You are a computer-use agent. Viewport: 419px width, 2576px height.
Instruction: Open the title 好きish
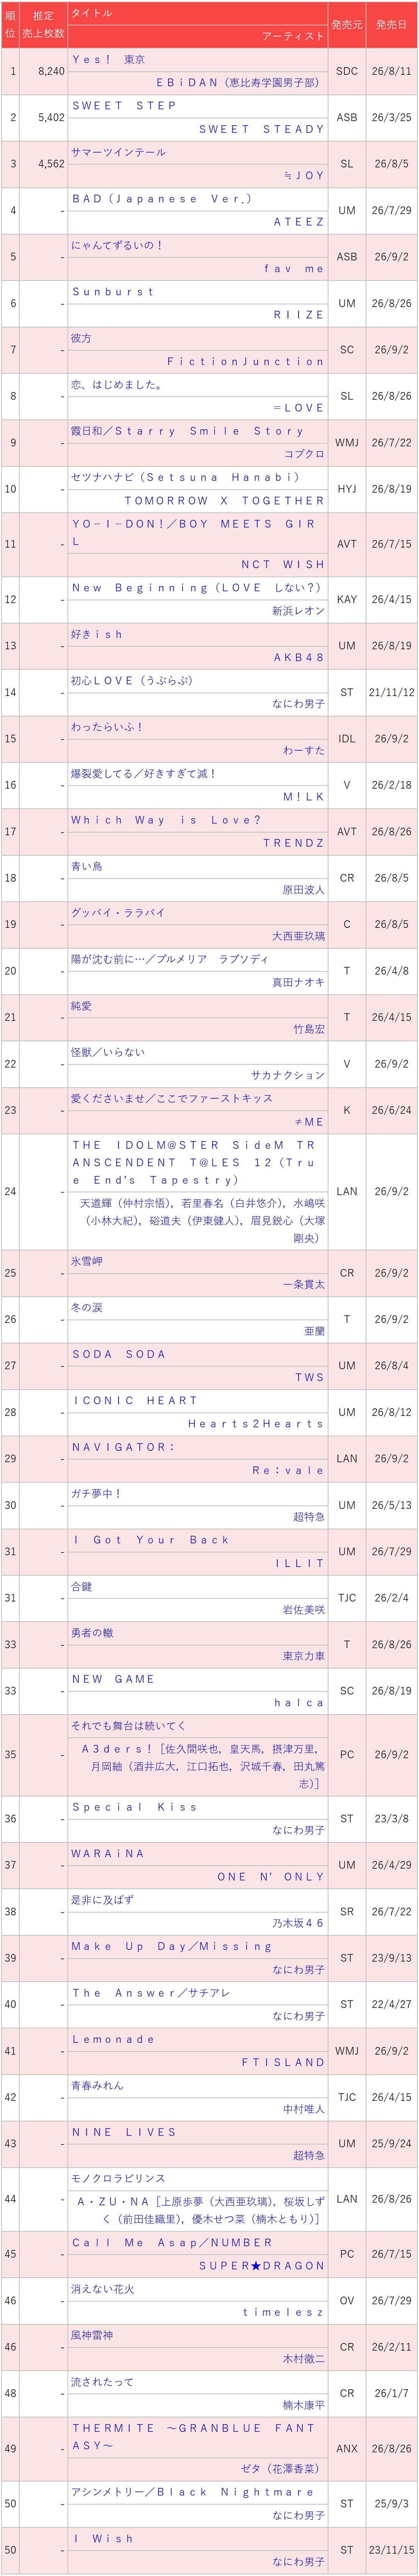point(97,634)
